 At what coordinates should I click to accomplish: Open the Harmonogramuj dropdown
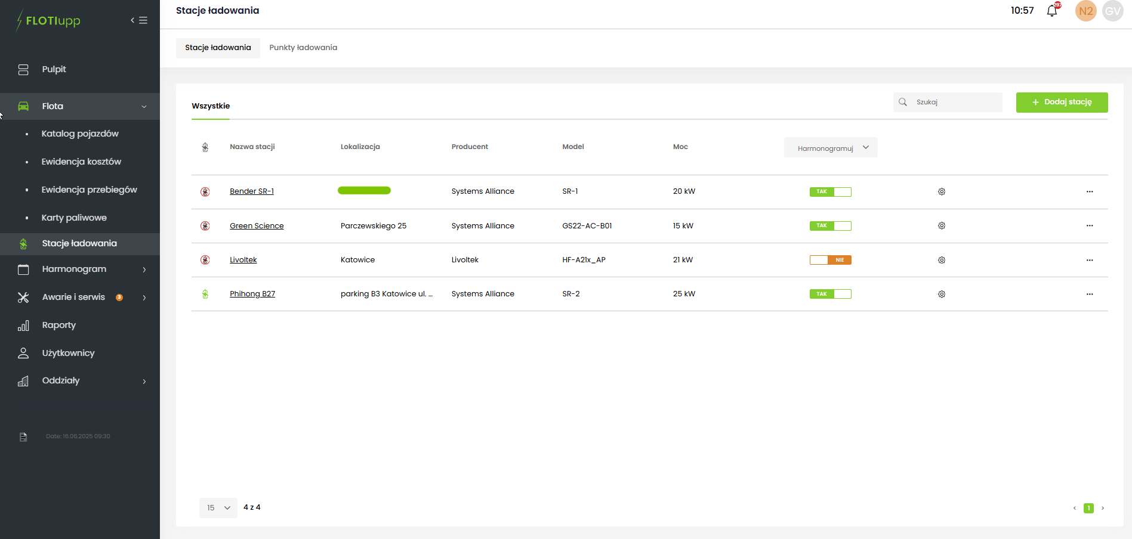point(830,148)
